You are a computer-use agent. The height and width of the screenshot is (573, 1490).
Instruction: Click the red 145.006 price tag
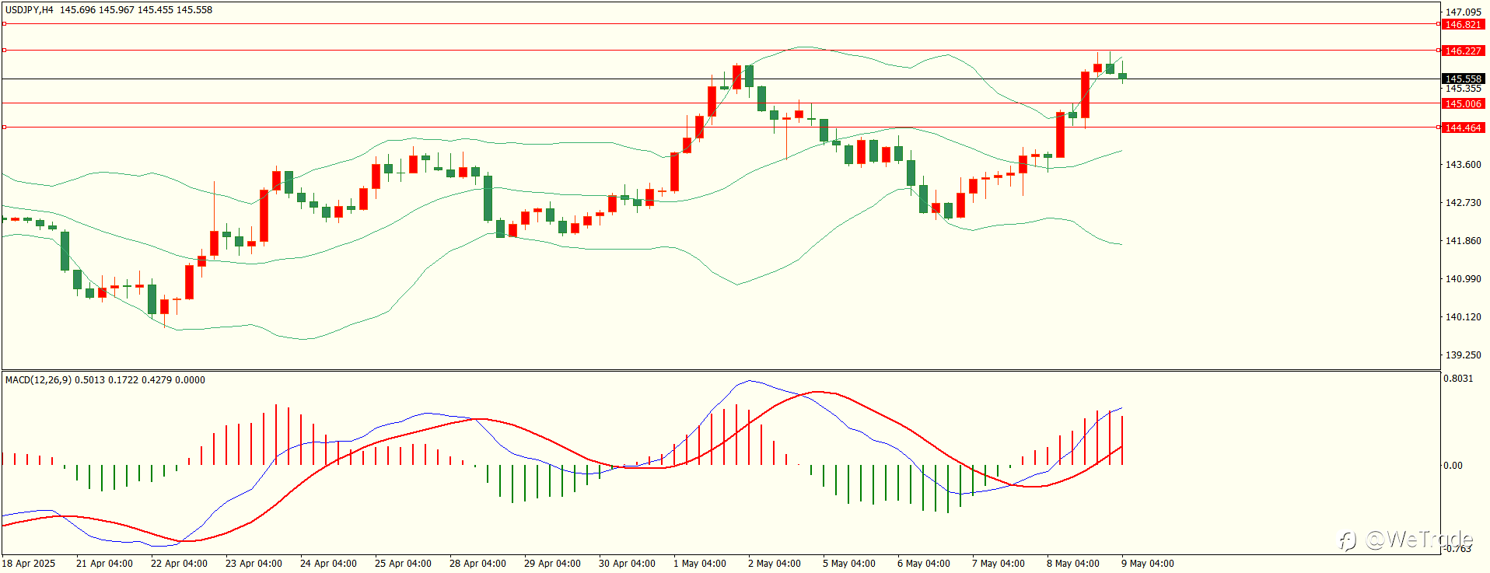[x=1463, y=103]
